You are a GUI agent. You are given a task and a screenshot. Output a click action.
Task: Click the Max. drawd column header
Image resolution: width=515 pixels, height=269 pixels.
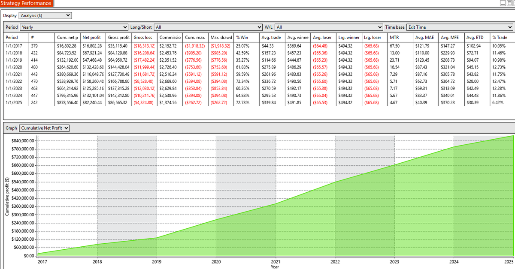221,38
